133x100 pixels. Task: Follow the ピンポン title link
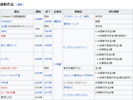click(5, 59)
